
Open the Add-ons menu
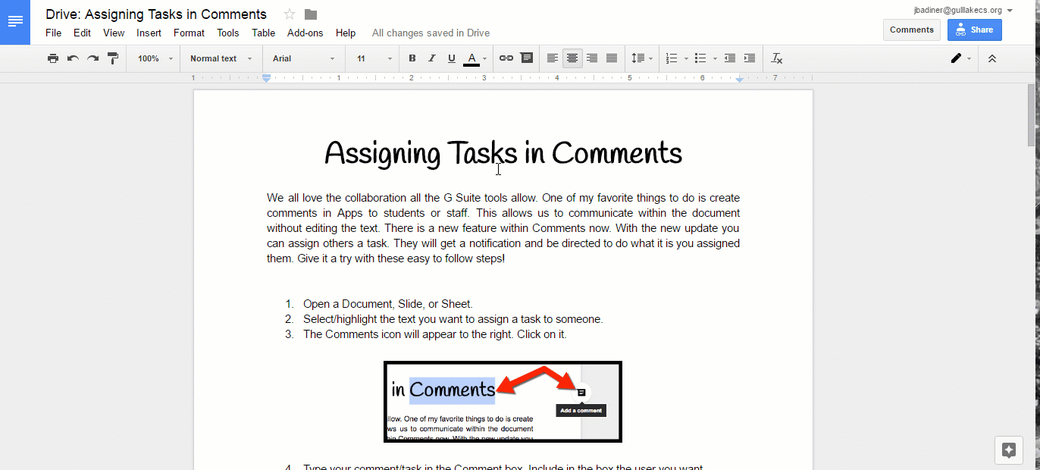click(305, 33)
